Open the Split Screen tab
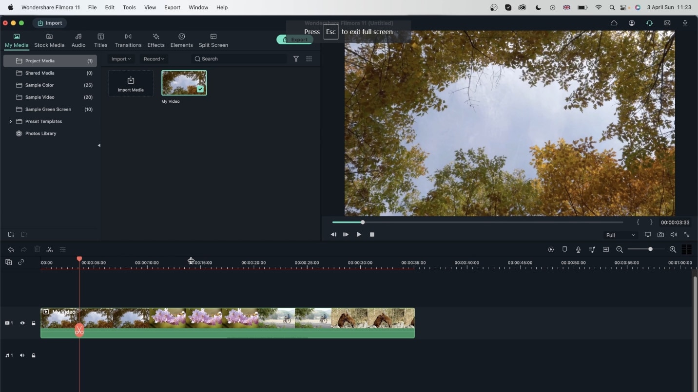This screenshot has width=698, height=392. (x=213, y=40)
